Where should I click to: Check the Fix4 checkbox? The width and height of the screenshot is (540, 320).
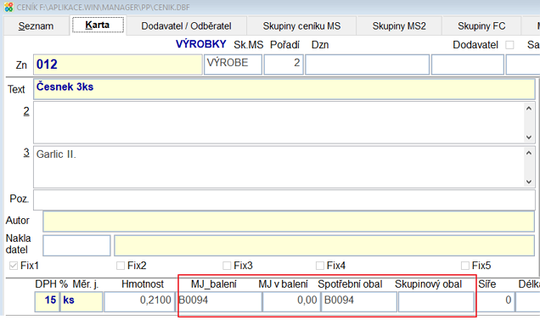(x=320, y=266)
